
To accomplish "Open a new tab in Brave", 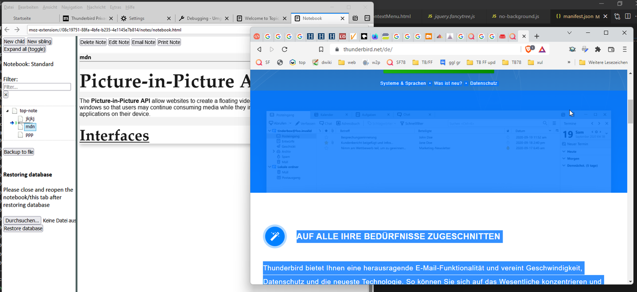I will [536, 36].
